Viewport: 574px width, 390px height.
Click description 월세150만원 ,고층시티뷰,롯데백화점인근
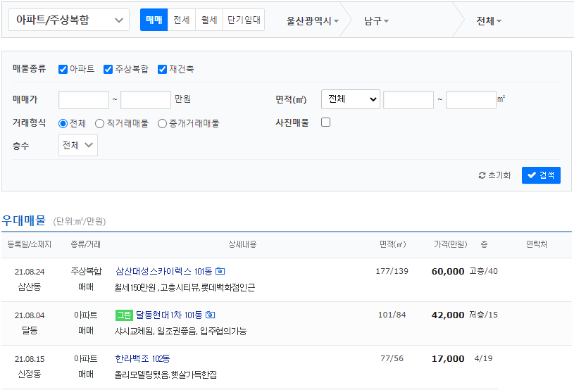click(x=185, y=287)
